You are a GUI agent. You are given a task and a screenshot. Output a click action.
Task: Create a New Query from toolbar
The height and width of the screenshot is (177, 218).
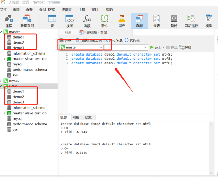pyautogui.click(x=27, y=21)
